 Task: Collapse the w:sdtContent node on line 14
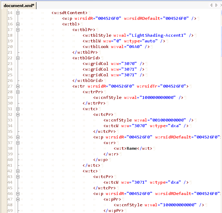[18, 13]
